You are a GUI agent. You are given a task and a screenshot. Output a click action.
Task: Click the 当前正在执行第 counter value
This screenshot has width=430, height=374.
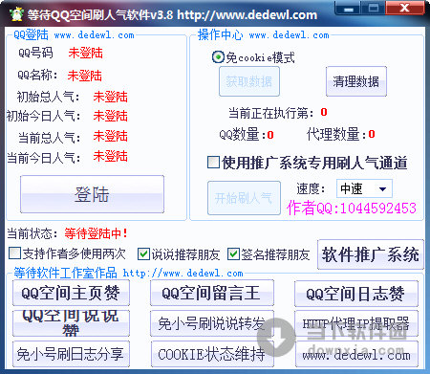point(324,112)
